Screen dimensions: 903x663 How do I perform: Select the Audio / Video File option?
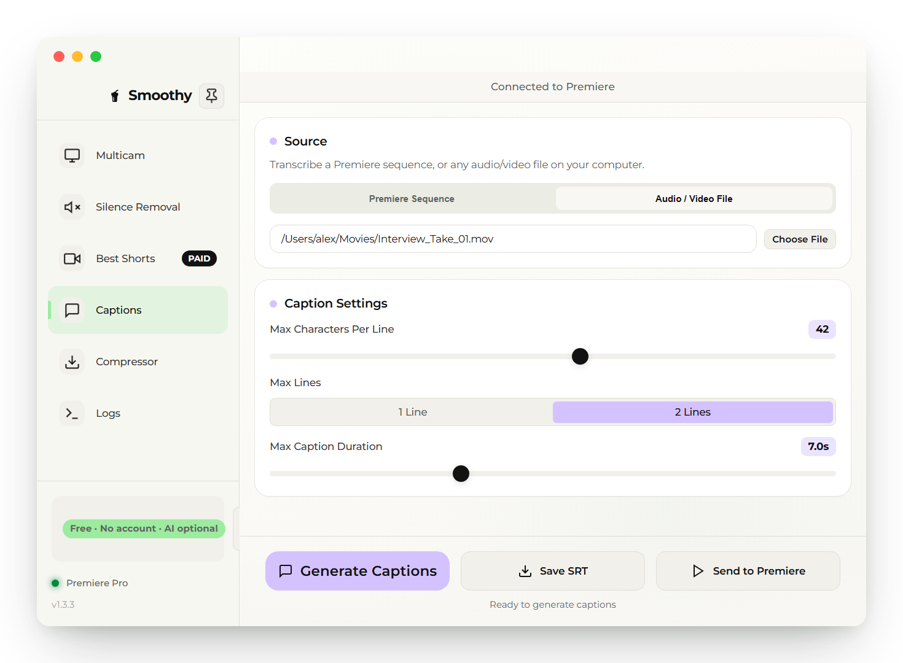(694, 198)
